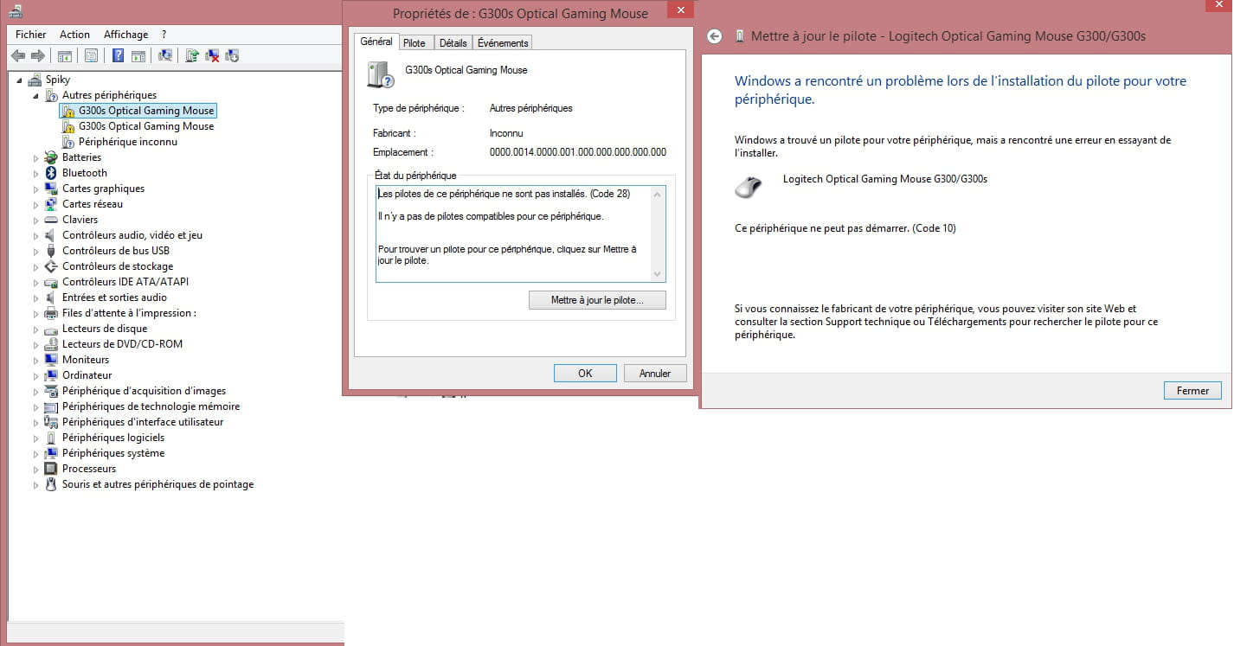Image resolution: width=1234 pixels, height=646 pixels.
Task: Collapse the Spiky root node
Action: coord(20,80)
